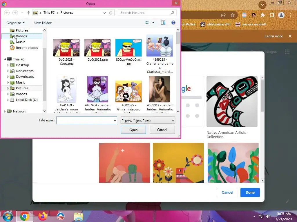Open the Organize dropdown menu

click(16, 23)
